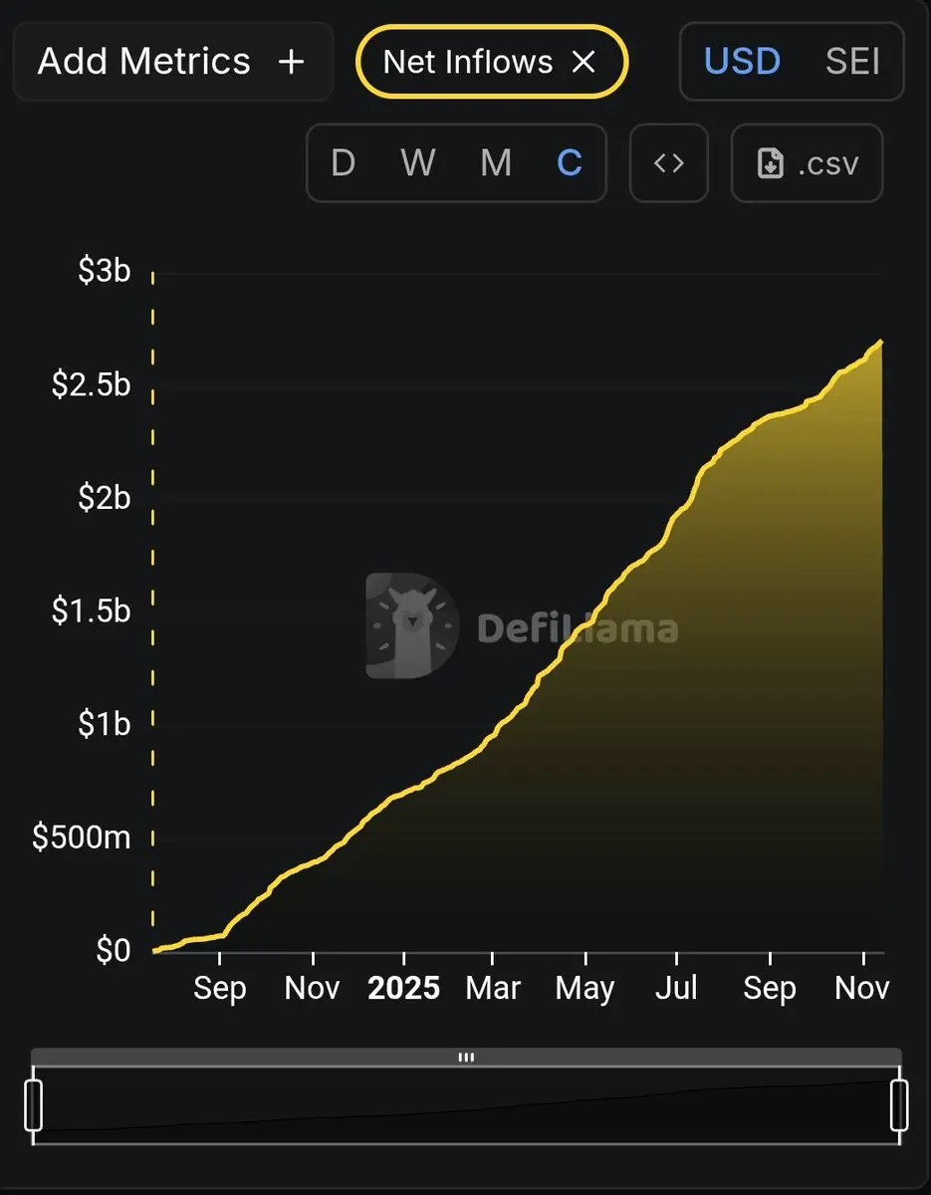Click the DefiLlama llama logo watermark
Image resolution: width=931 pixels, height=1195 pixels.
[x=411, y=626]
